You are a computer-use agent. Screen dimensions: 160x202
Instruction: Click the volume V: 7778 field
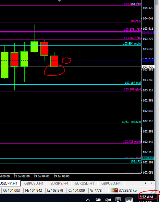pos(96,190)
